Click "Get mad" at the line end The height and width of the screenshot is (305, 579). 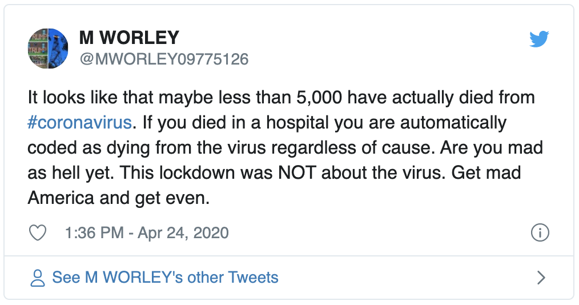coord(486,173)
